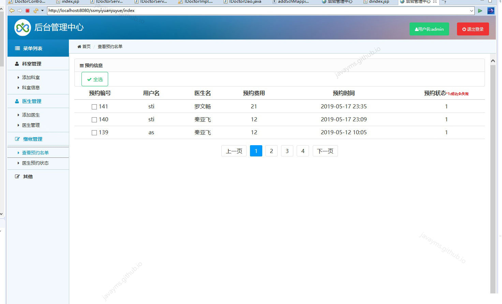
Task: Open the blue 医生管理 section heading
Action: [32, 101]
